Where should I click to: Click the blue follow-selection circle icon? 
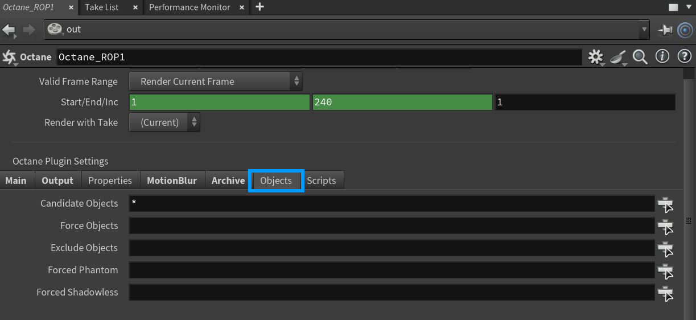tap(685, 30)
